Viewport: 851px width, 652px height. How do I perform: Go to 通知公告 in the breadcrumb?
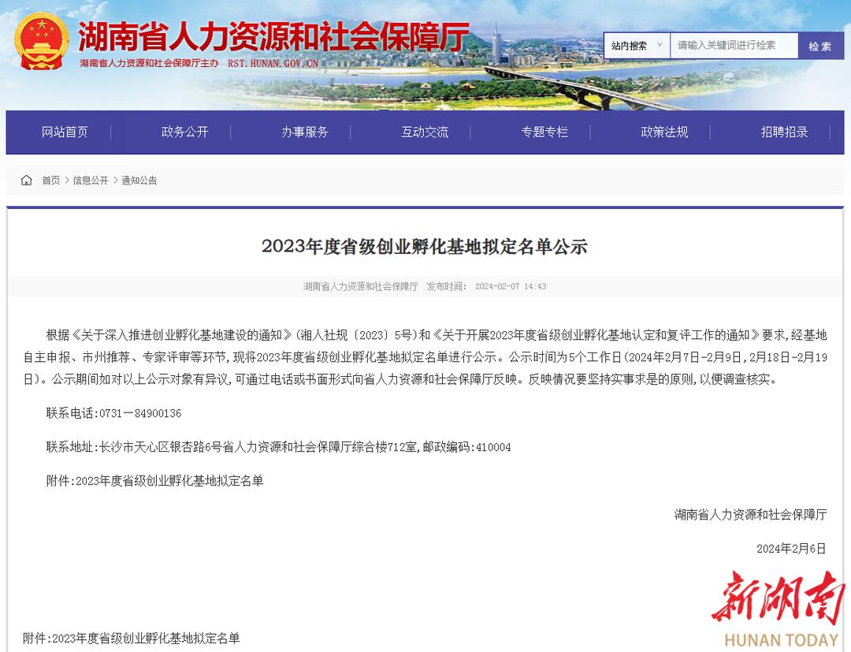pos(139,181)
